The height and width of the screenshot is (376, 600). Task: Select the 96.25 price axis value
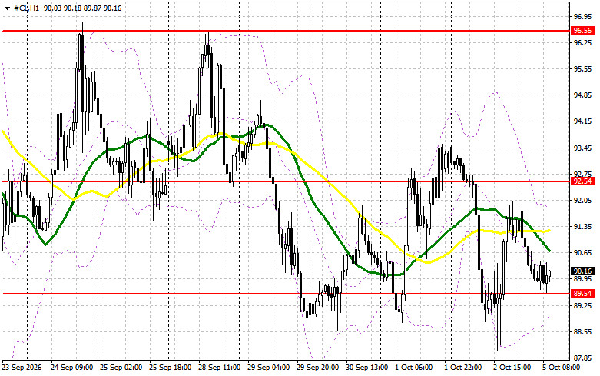click(x=582, y=42)
